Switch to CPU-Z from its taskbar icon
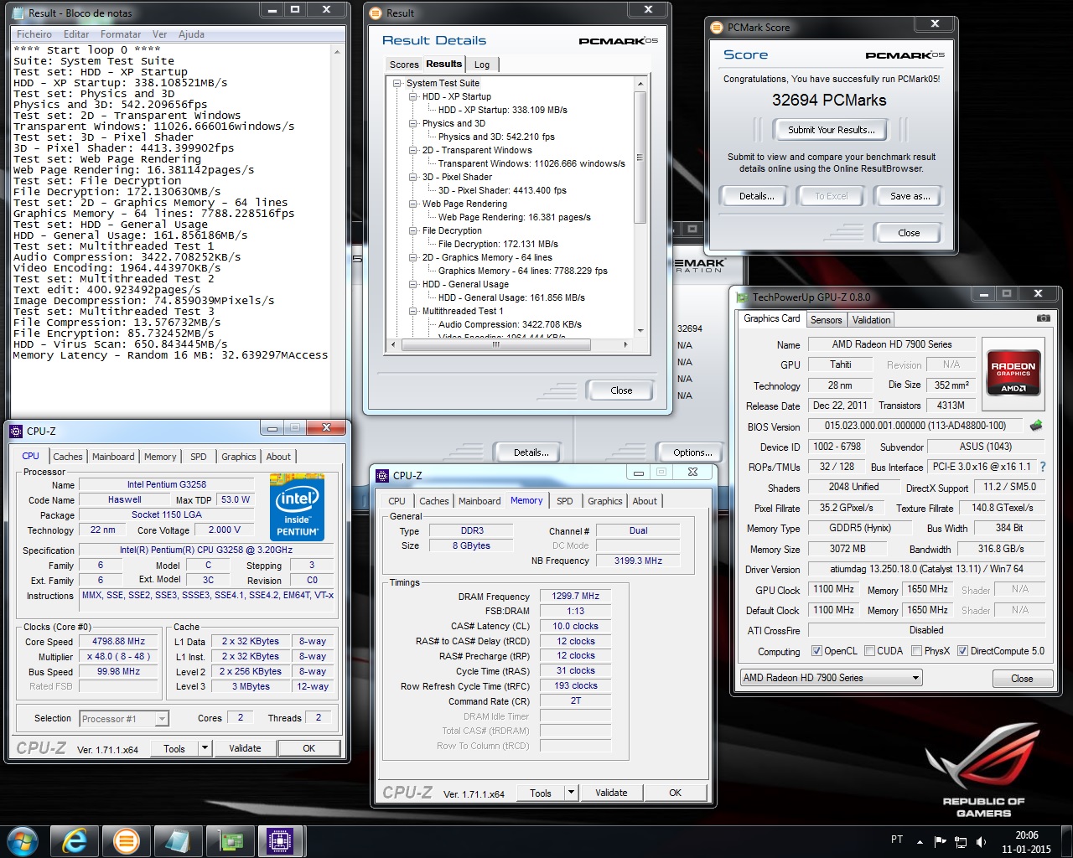 (280, 840)
